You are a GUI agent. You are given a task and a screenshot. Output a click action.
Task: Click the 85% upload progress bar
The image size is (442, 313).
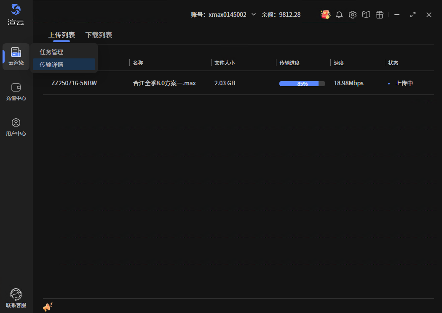coord(302,84)
